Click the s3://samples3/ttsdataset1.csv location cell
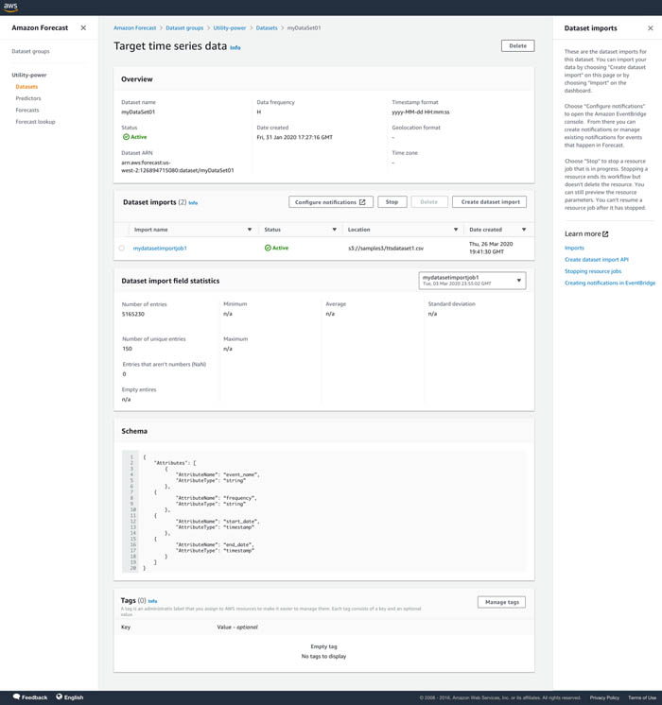The image size is (662, 705). 386,249
